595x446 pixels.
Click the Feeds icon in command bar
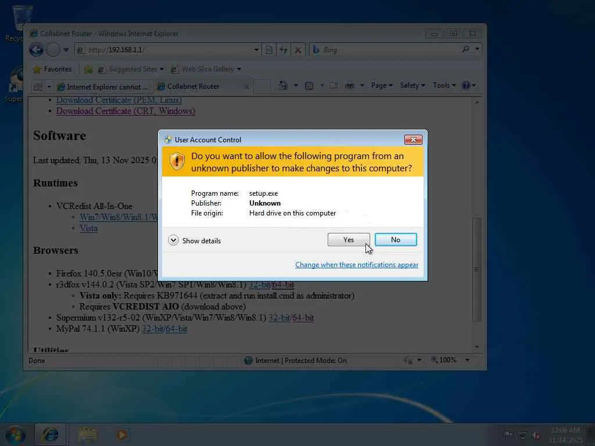coord(309,86)
